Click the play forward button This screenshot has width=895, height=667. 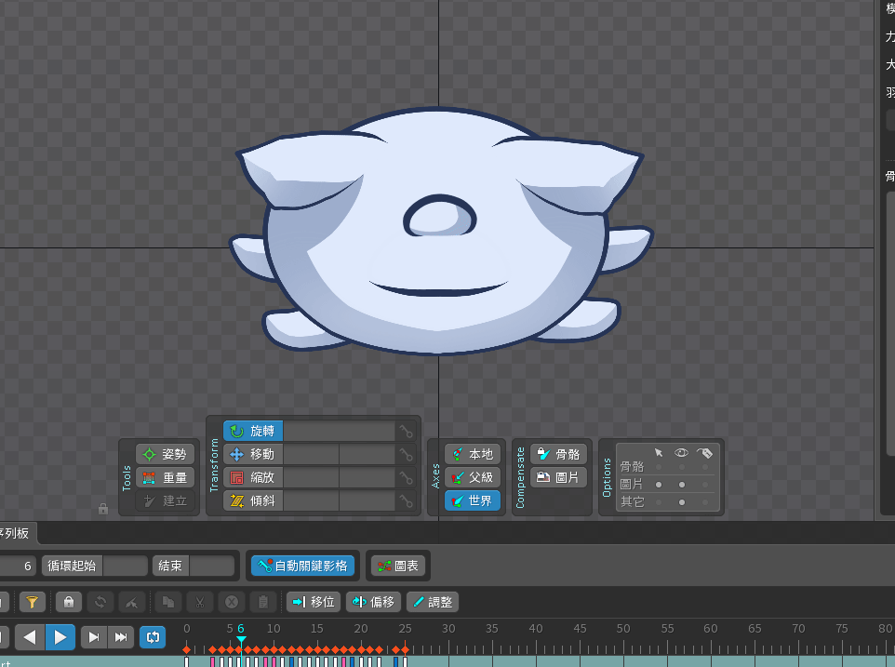[x=60, y=637]
